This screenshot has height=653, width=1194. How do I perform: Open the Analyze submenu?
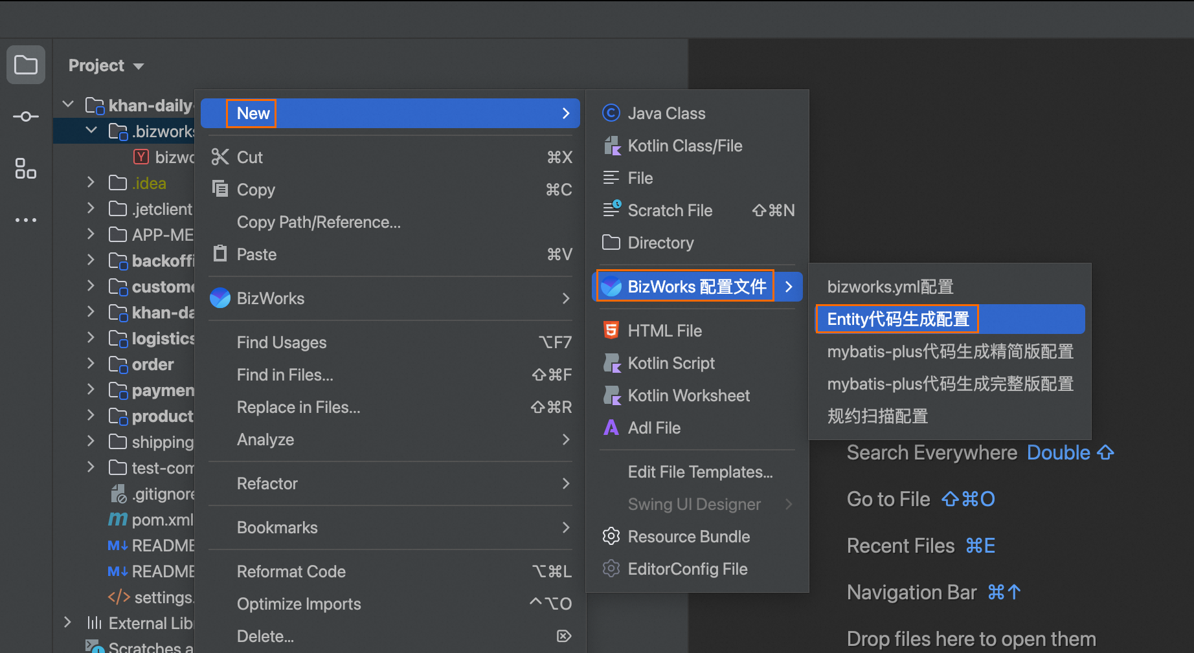tap(390, 439)
